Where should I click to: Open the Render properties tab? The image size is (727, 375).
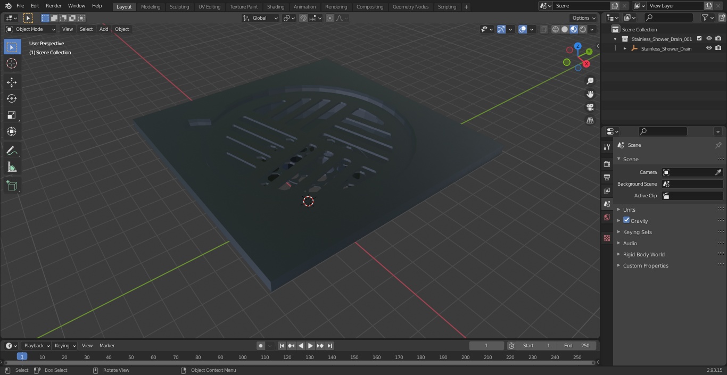607,164
